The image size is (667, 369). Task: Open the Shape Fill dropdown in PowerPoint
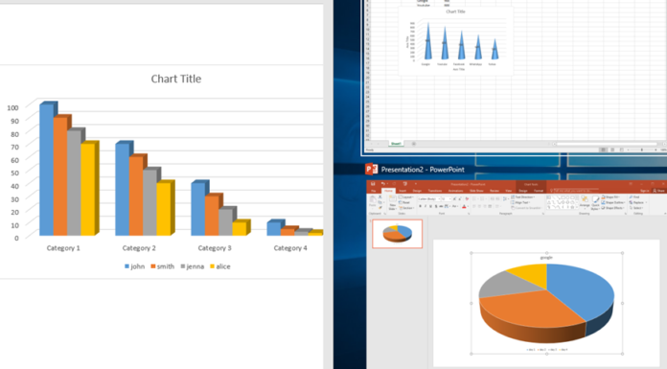pyautogui.click(x=610, y=197)
